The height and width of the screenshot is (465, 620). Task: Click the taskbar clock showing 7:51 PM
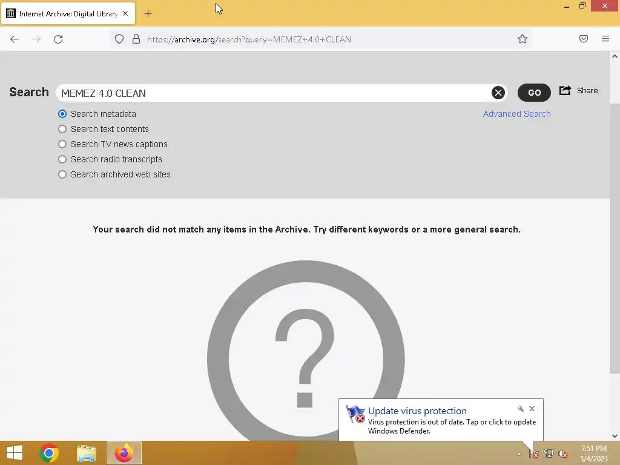point(593,453)
